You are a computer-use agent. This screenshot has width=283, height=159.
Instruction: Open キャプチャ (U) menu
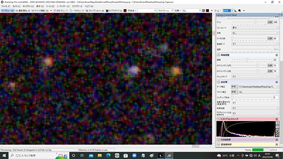[28, 6]
